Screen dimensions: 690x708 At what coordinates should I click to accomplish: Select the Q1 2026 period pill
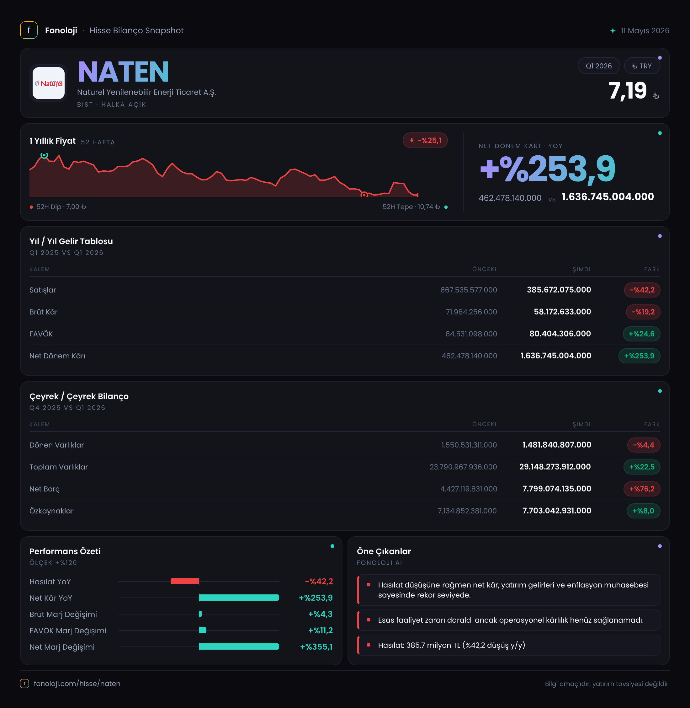(x=599, y=66)
